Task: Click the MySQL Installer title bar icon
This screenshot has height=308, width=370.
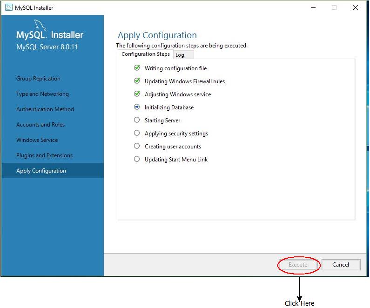Action: tap(9, 7)
